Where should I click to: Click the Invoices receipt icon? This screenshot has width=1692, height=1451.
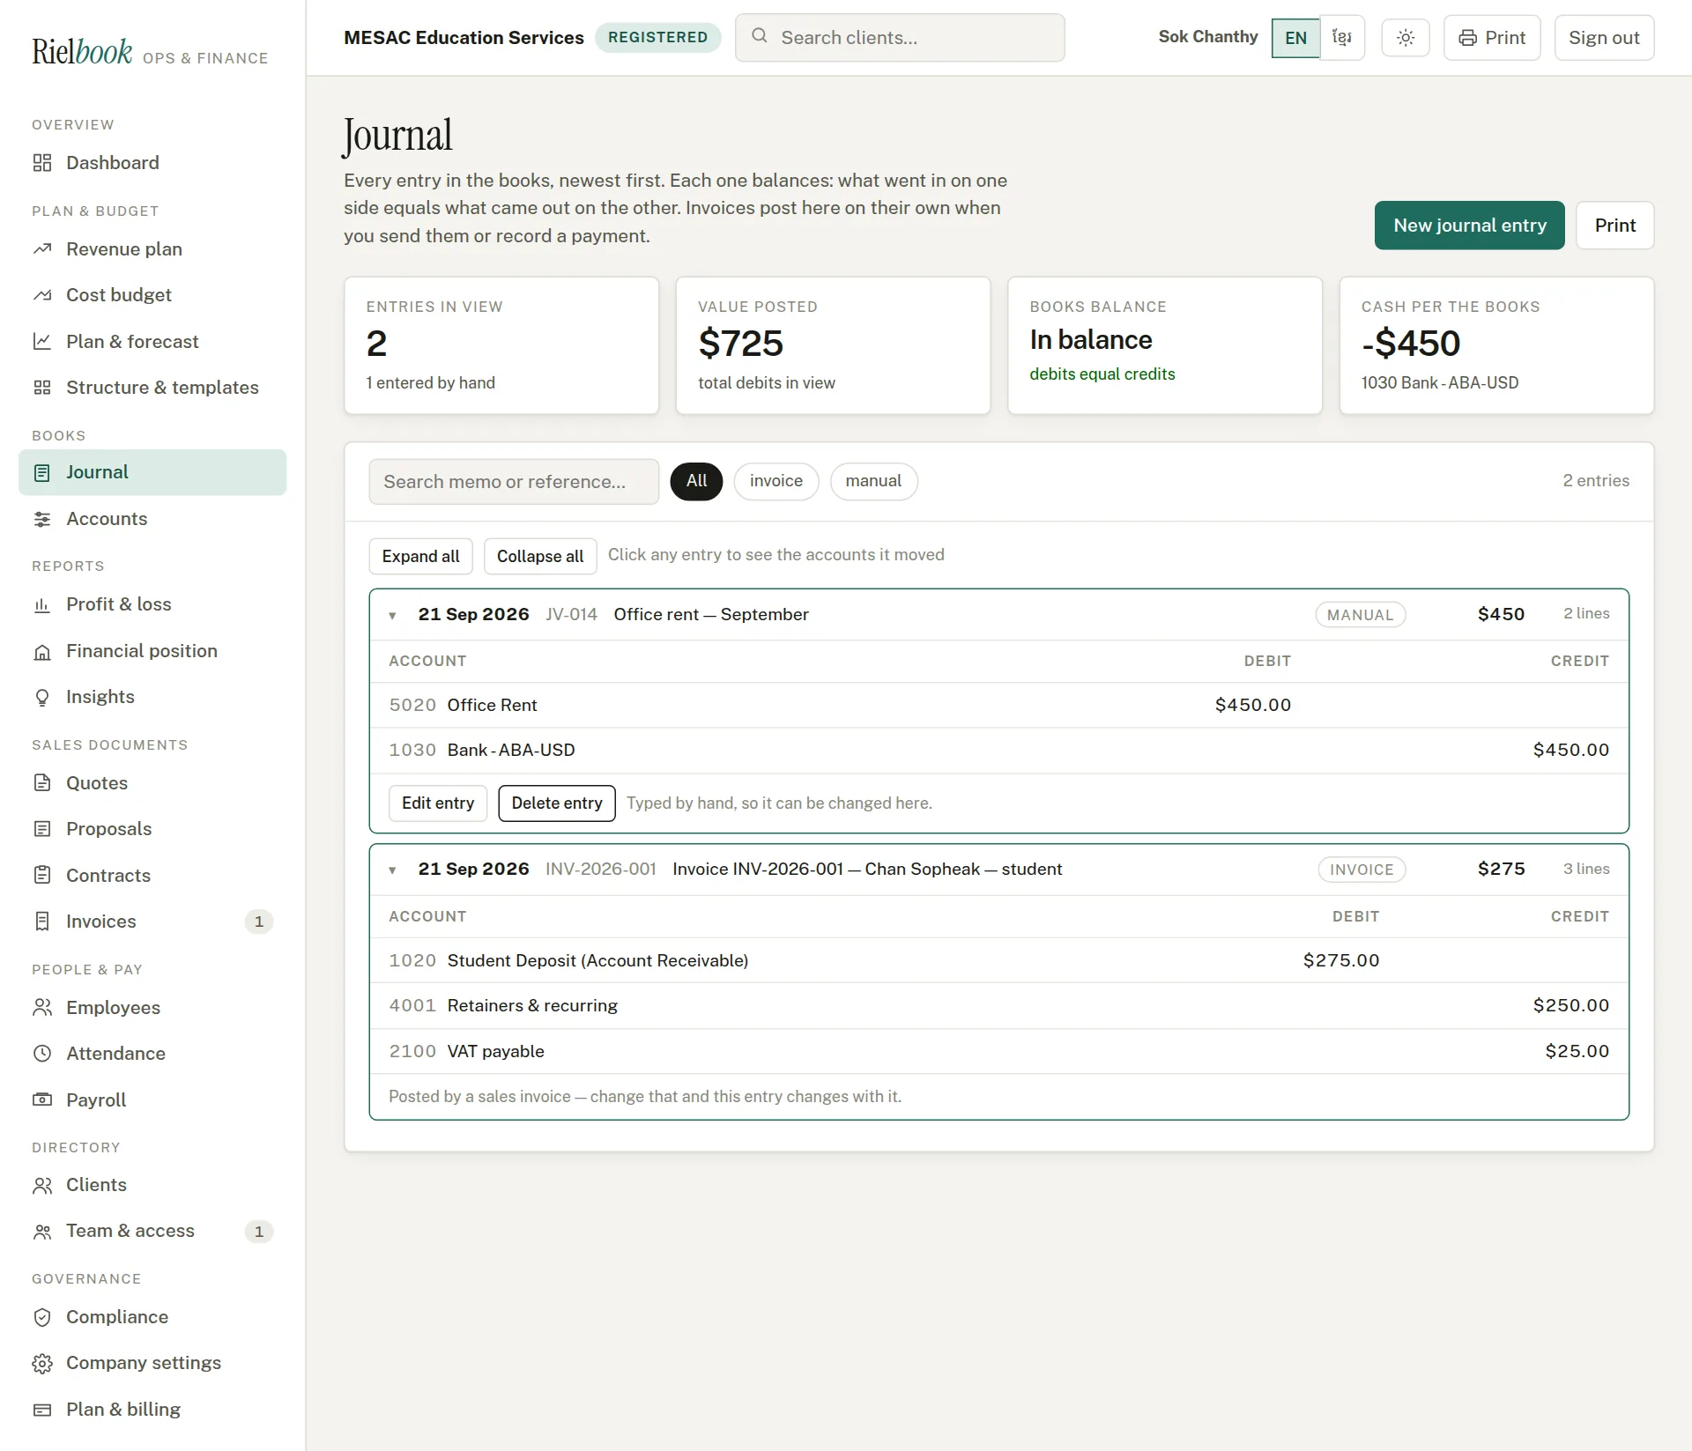pyautogui.click(x=42, y=922)
